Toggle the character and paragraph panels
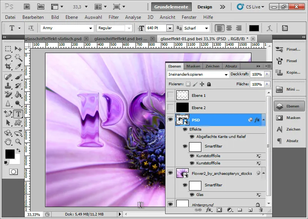Viewport: 308px width, 219px height. [285, 28]
